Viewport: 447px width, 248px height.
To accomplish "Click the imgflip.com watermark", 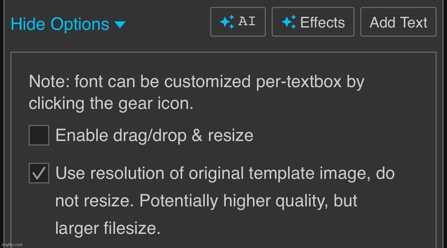I will (x=12, y=245).
